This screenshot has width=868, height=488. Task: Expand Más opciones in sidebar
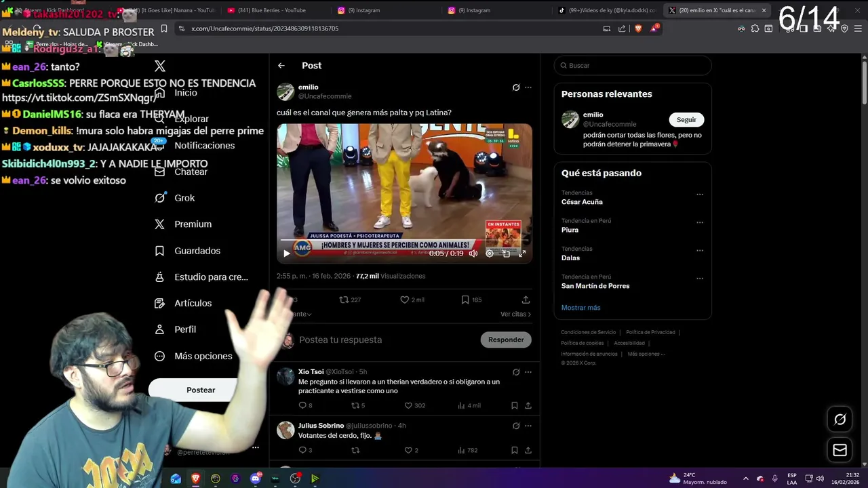[193, 356]
